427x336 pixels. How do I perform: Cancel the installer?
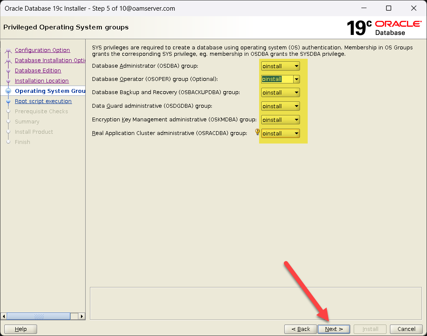pyautogui.click(x=406, y=329)
